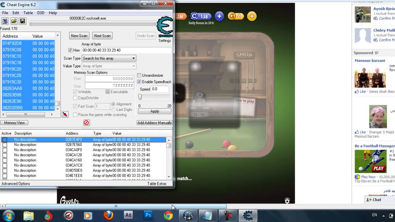395x222 pixels.
Task: Click the Apply speedhack button
Action: [x=155, y=111]
